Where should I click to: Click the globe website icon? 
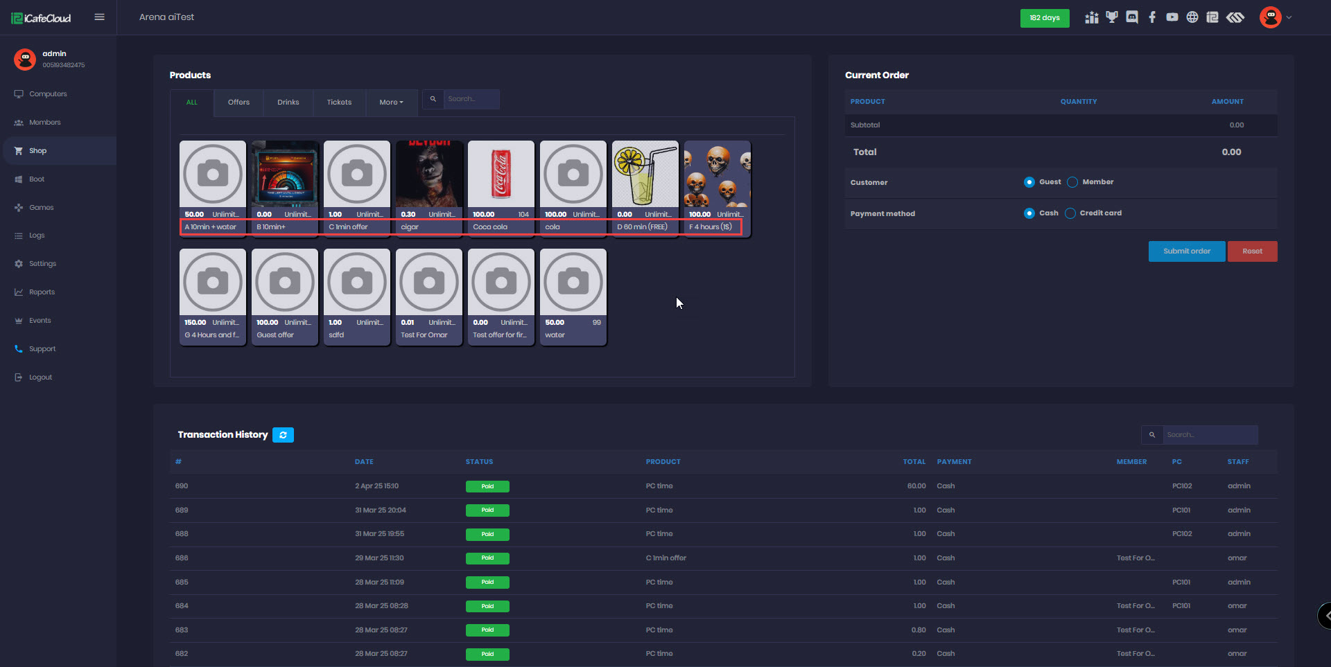click(x=1192, y=17)
